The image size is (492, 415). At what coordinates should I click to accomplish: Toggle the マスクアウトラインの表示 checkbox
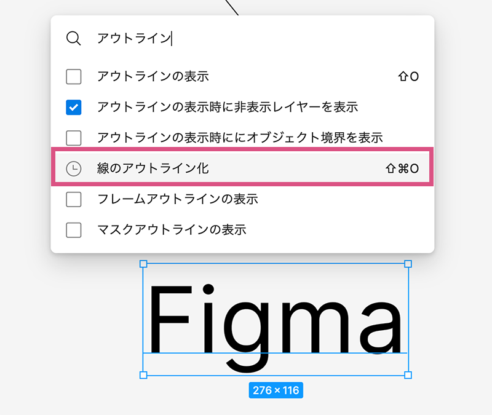point(74,230)
